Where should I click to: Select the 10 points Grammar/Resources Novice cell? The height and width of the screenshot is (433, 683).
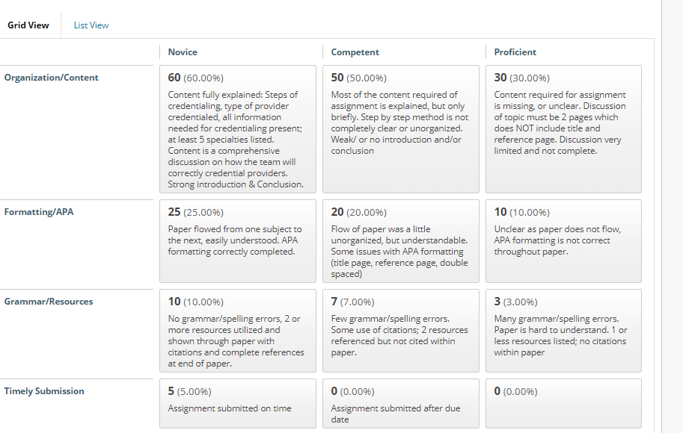click(x=238, y=331)
